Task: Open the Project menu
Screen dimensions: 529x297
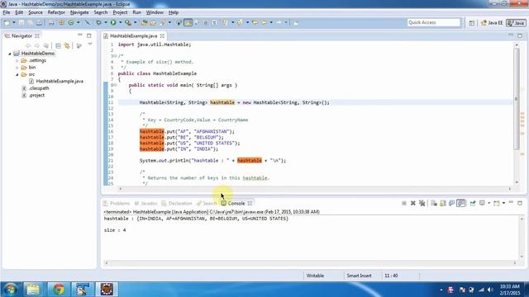Action: [x=120, y=12]
